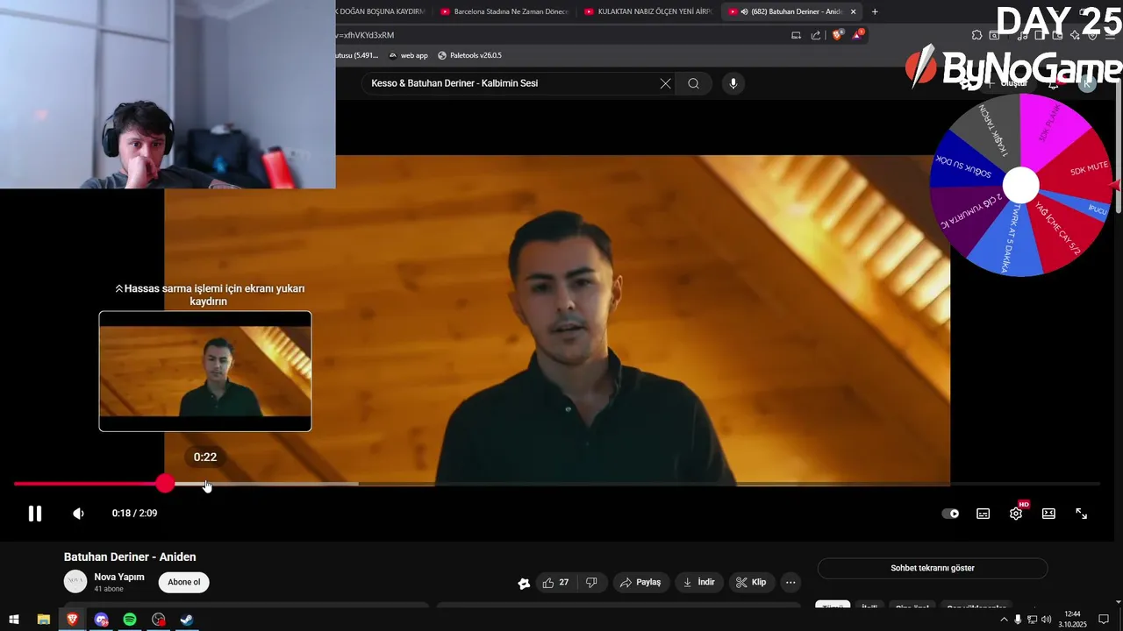
Task: Open the Nova Yapım channel link
Action: 119,577
